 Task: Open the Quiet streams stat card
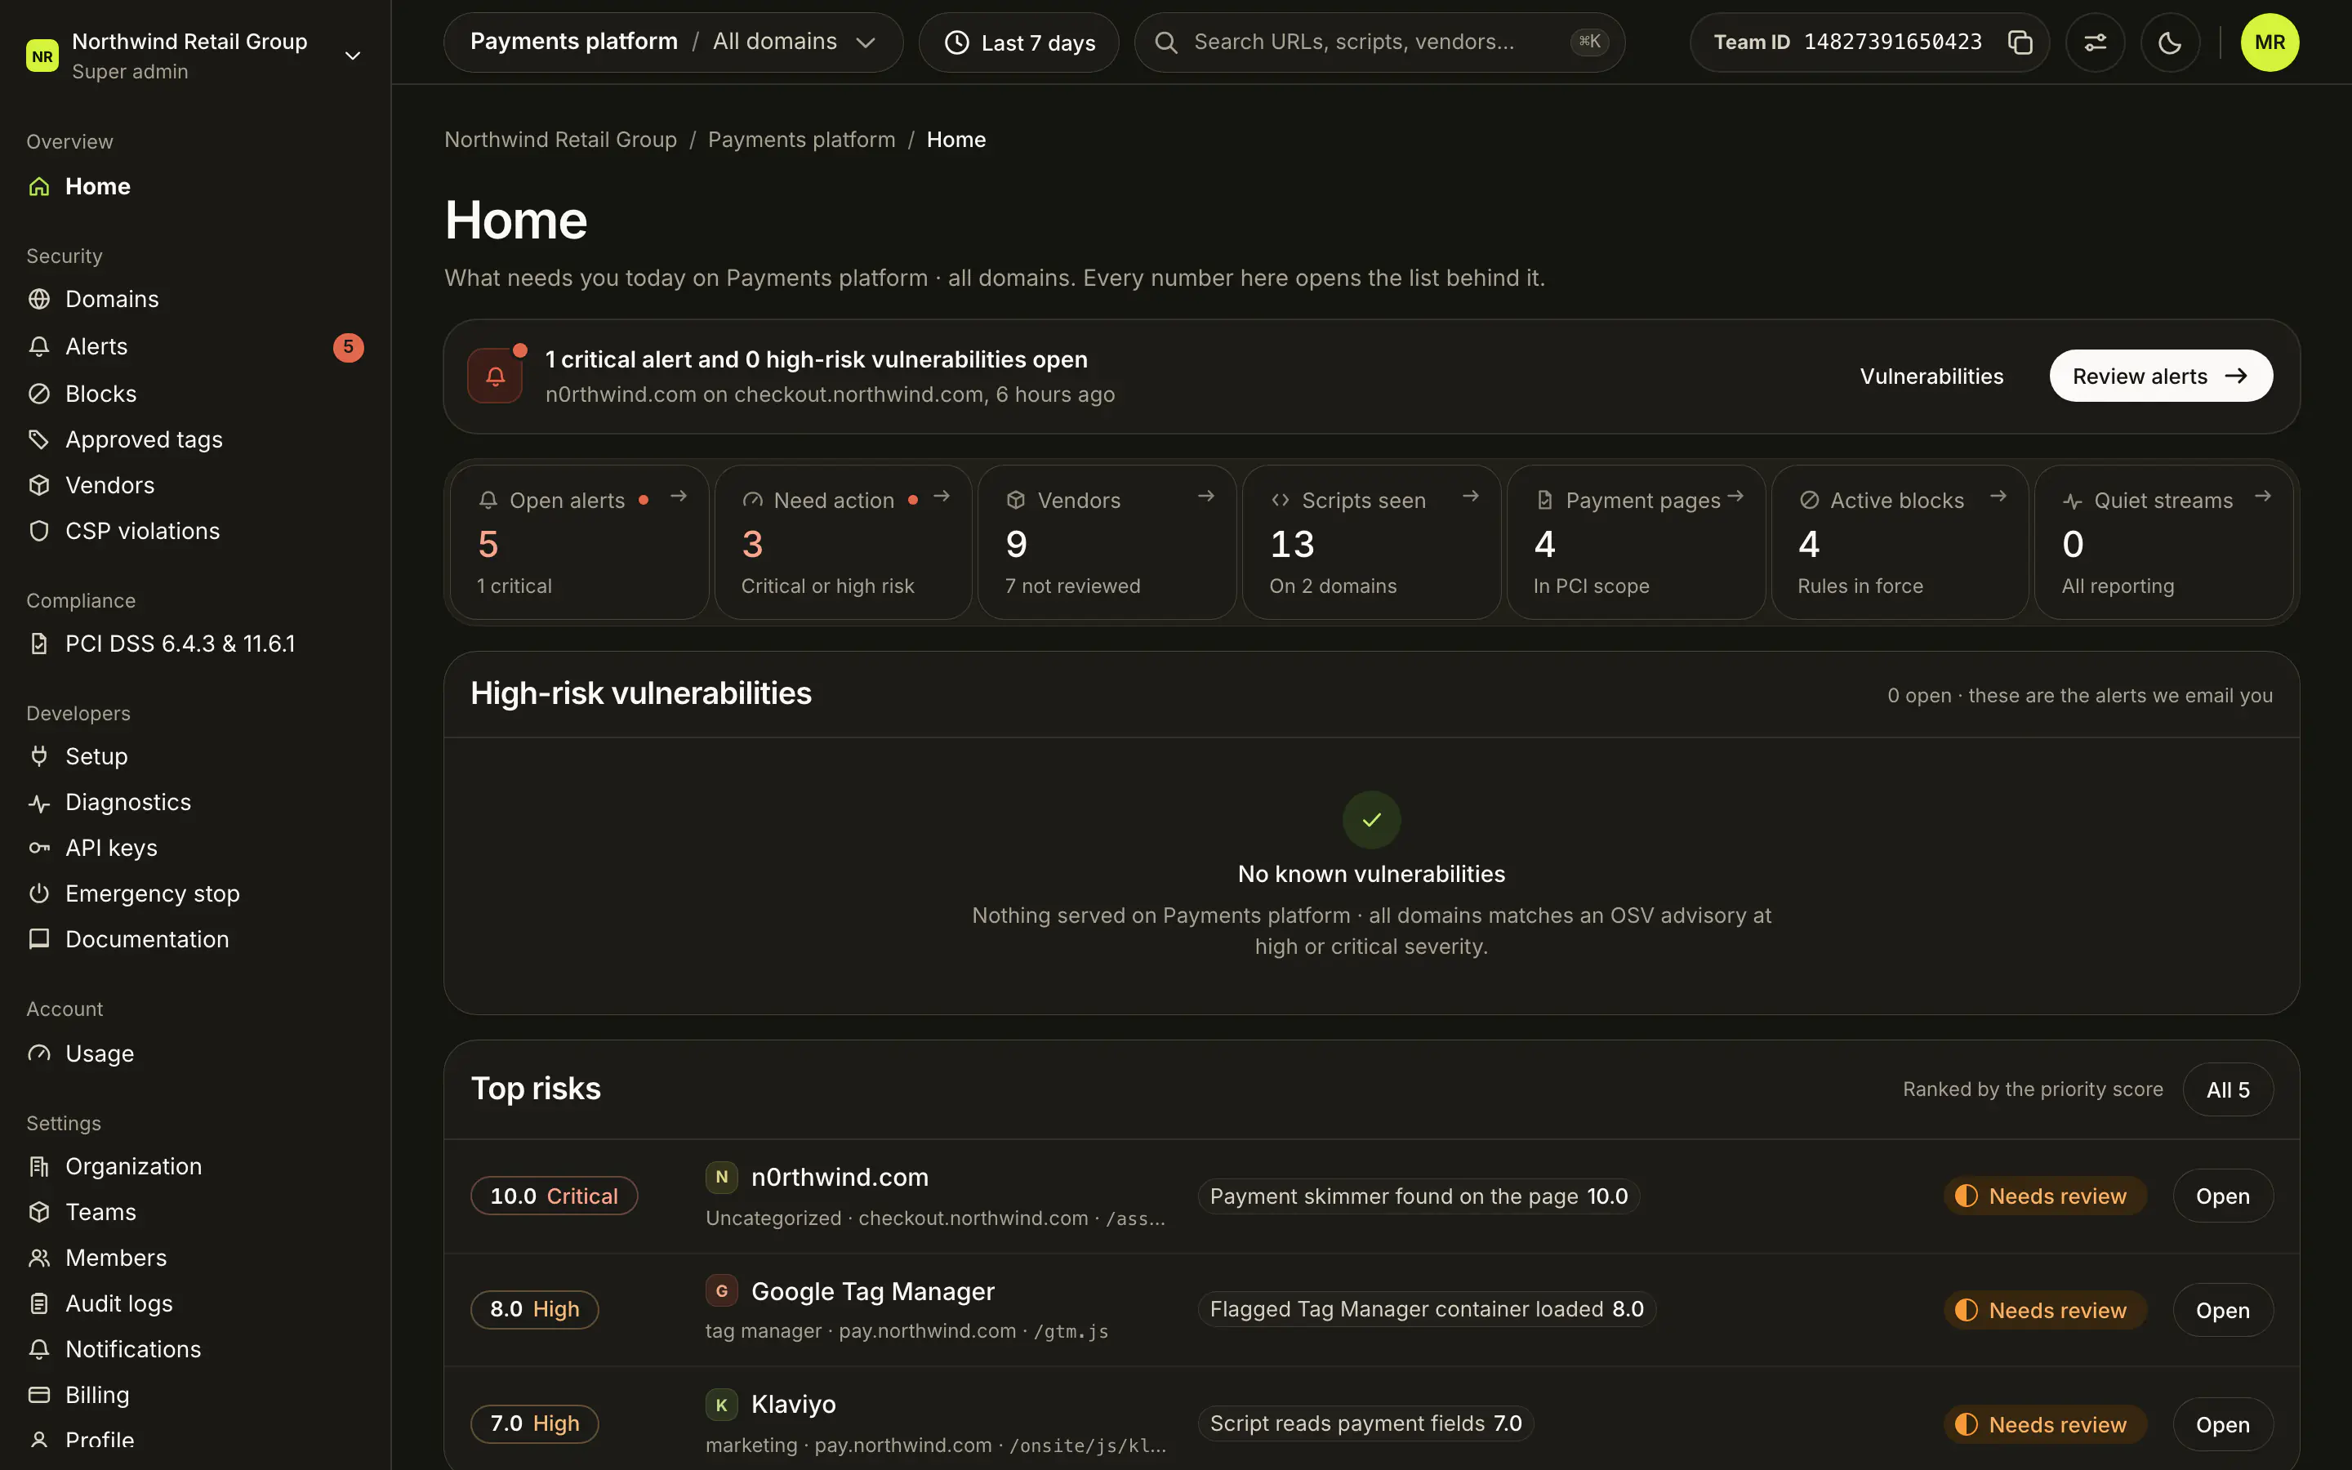2163,541
